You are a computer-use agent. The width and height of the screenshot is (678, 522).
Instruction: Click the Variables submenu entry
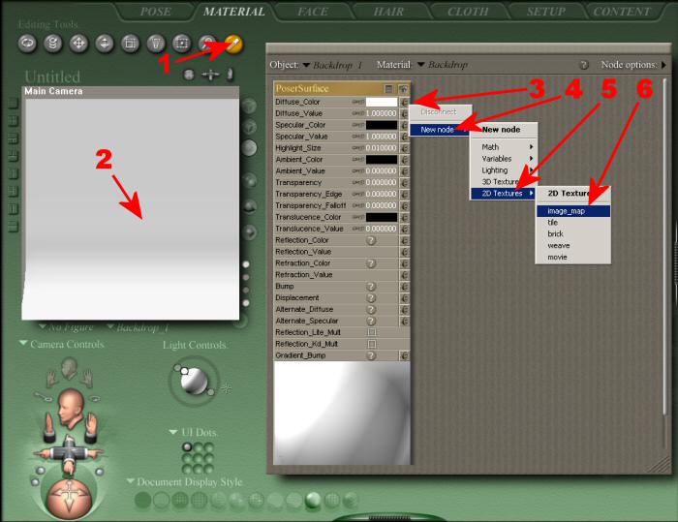point(504,159)
